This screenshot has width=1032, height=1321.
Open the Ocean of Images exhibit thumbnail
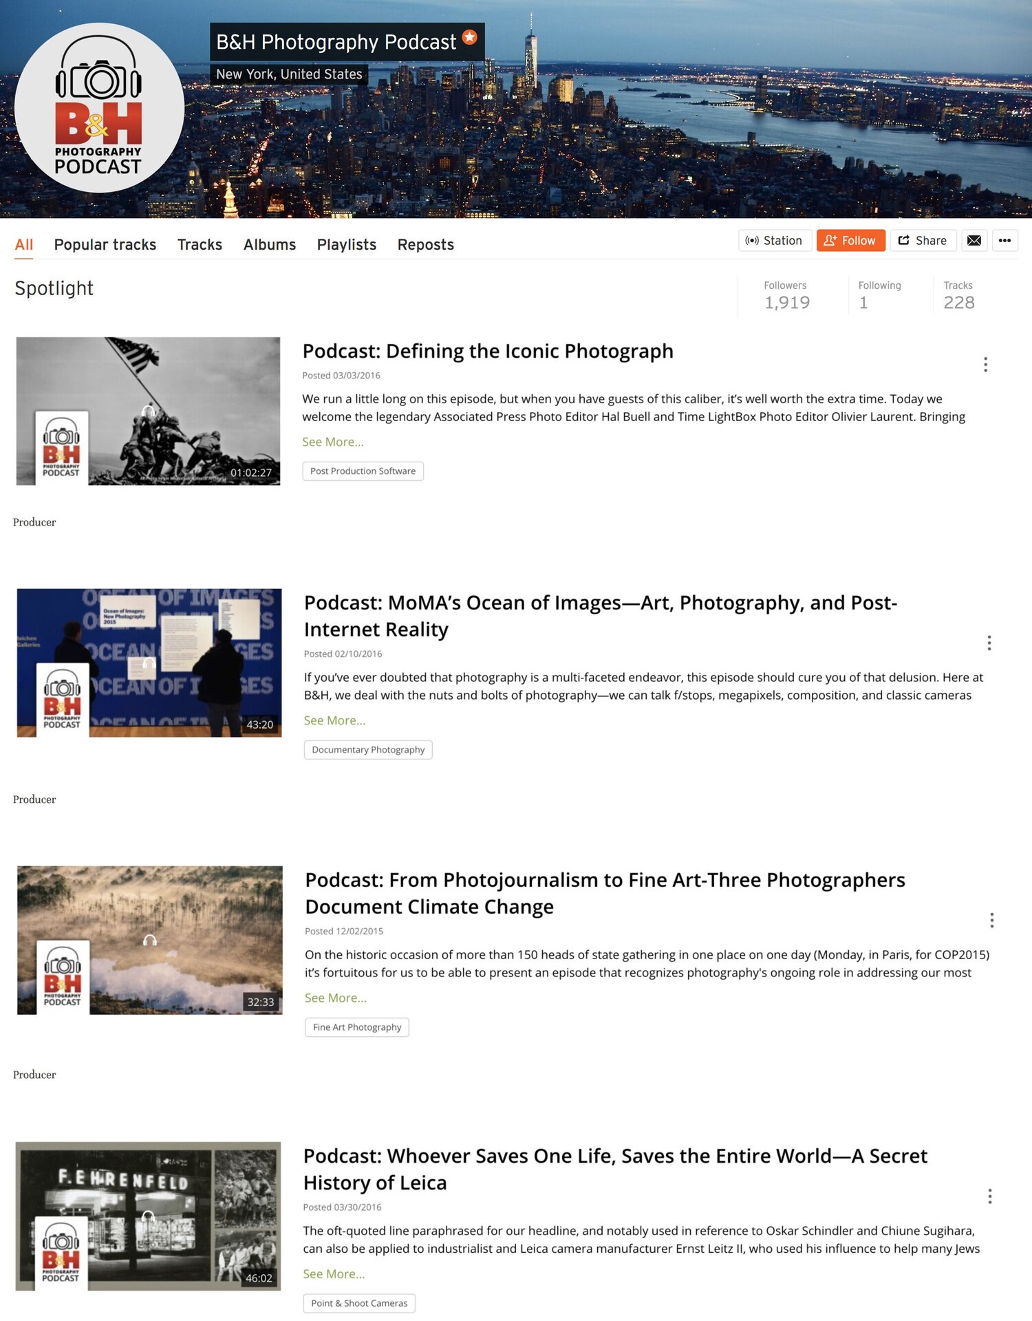(x=149, y=663)
